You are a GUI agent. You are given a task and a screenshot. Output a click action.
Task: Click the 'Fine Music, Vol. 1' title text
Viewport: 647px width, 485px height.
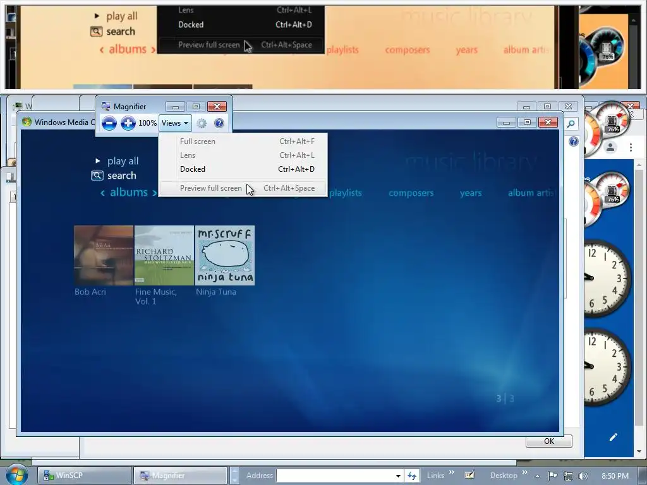[155, 297]
